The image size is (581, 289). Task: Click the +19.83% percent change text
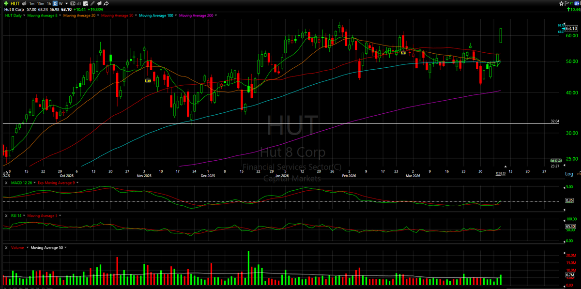click(x=95, y=9)
